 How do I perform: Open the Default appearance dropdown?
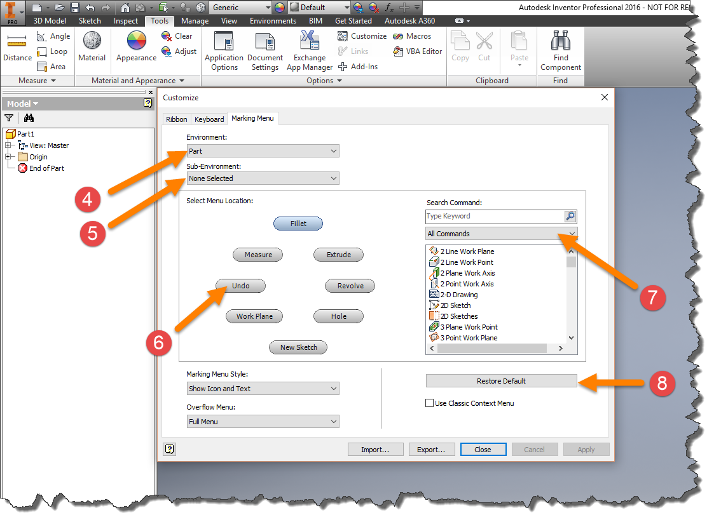320,7
